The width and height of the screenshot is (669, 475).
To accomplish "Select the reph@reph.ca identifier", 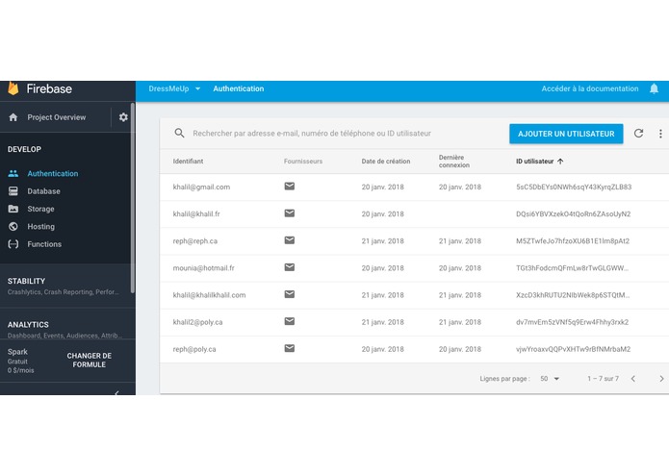I will coord(195,241).
